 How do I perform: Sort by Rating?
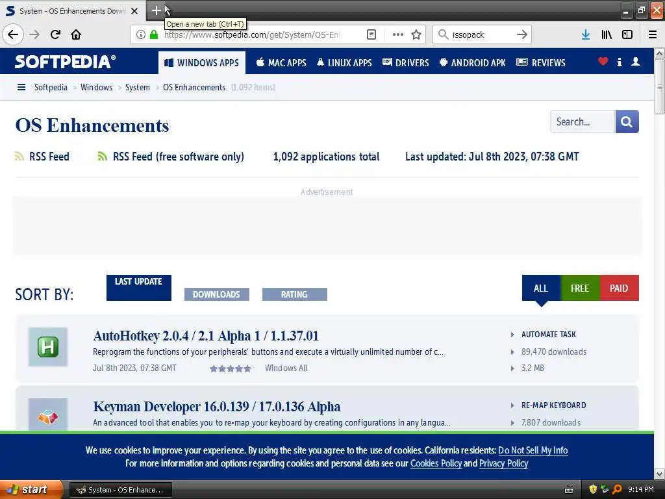[295, 294]
